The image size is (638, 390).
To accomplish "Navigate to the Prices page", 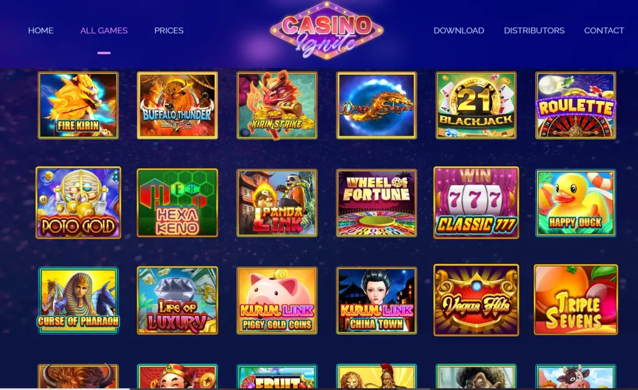I will [x=169, y=31].
